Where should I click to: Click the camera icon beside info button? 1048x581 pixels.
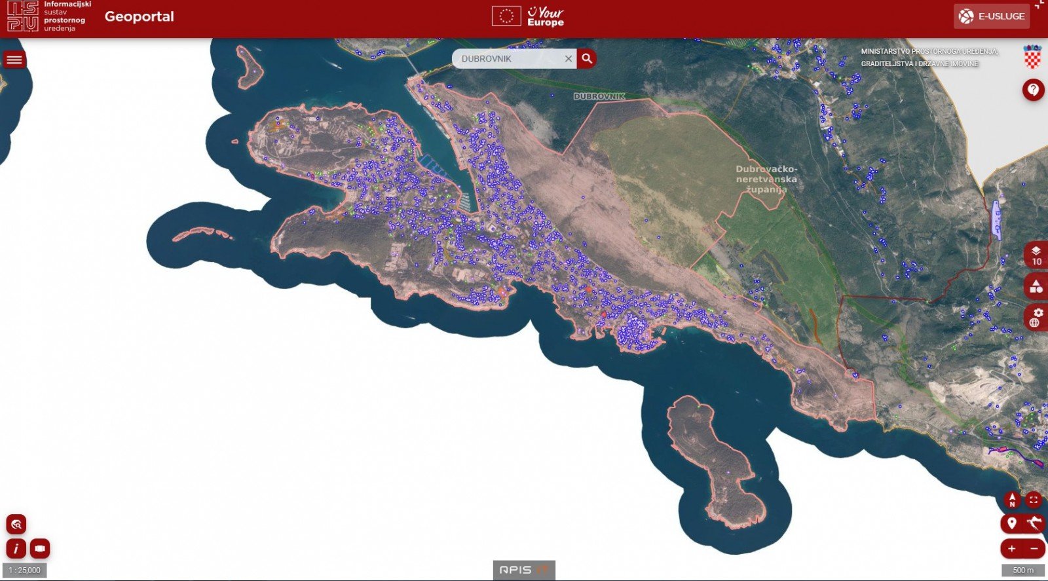coord(40,548)
